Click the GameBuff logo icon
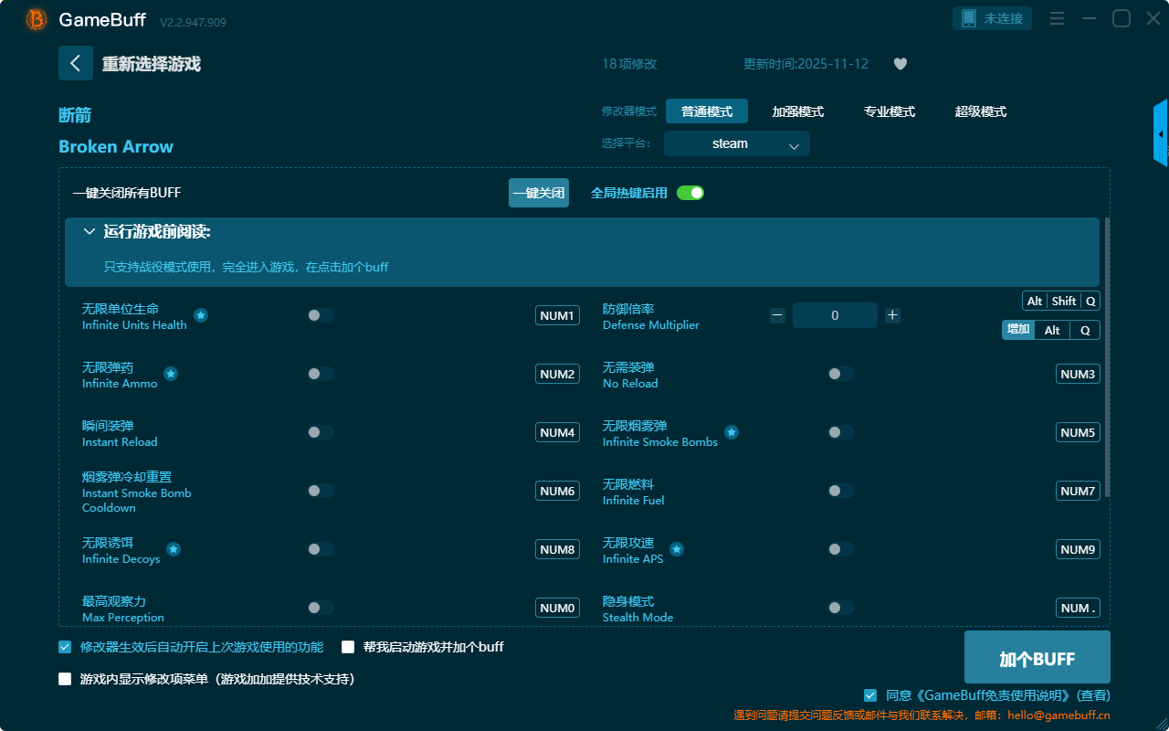 (x=37, y=19)
